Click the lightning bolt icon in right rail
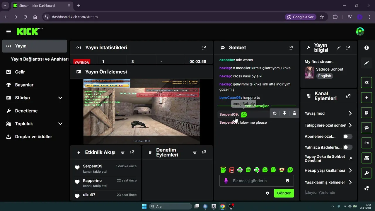The image size is (375, 211). pyautogui.click(x=367, y=98)
